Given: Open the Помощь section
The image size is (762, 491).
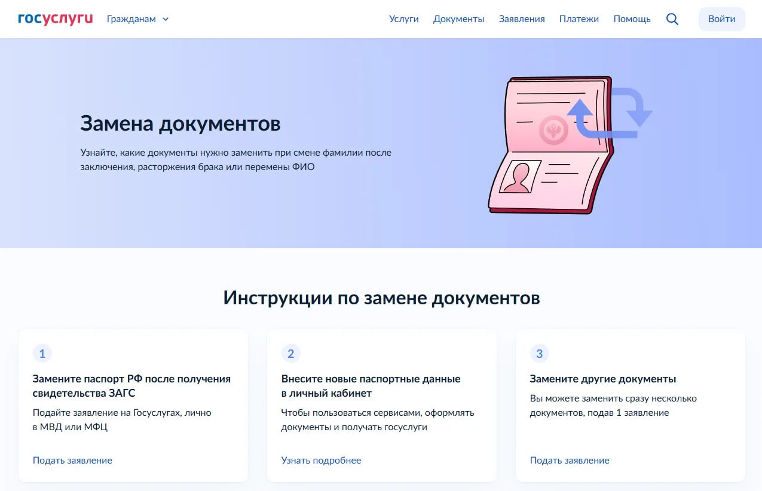Looking at the screenshot, I should pyautogui.click(x=631, y=18).
